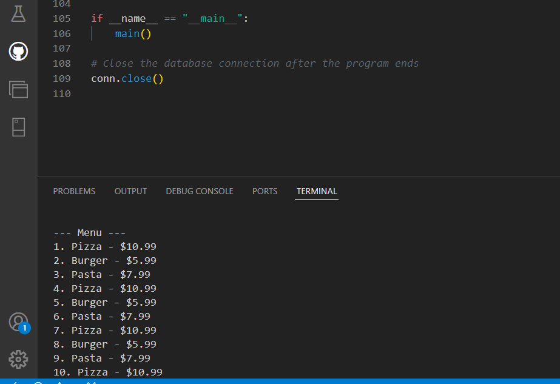Click the "close" method name on line 109
The width and height of the screenshot is (560, 384).
[137, 79]
